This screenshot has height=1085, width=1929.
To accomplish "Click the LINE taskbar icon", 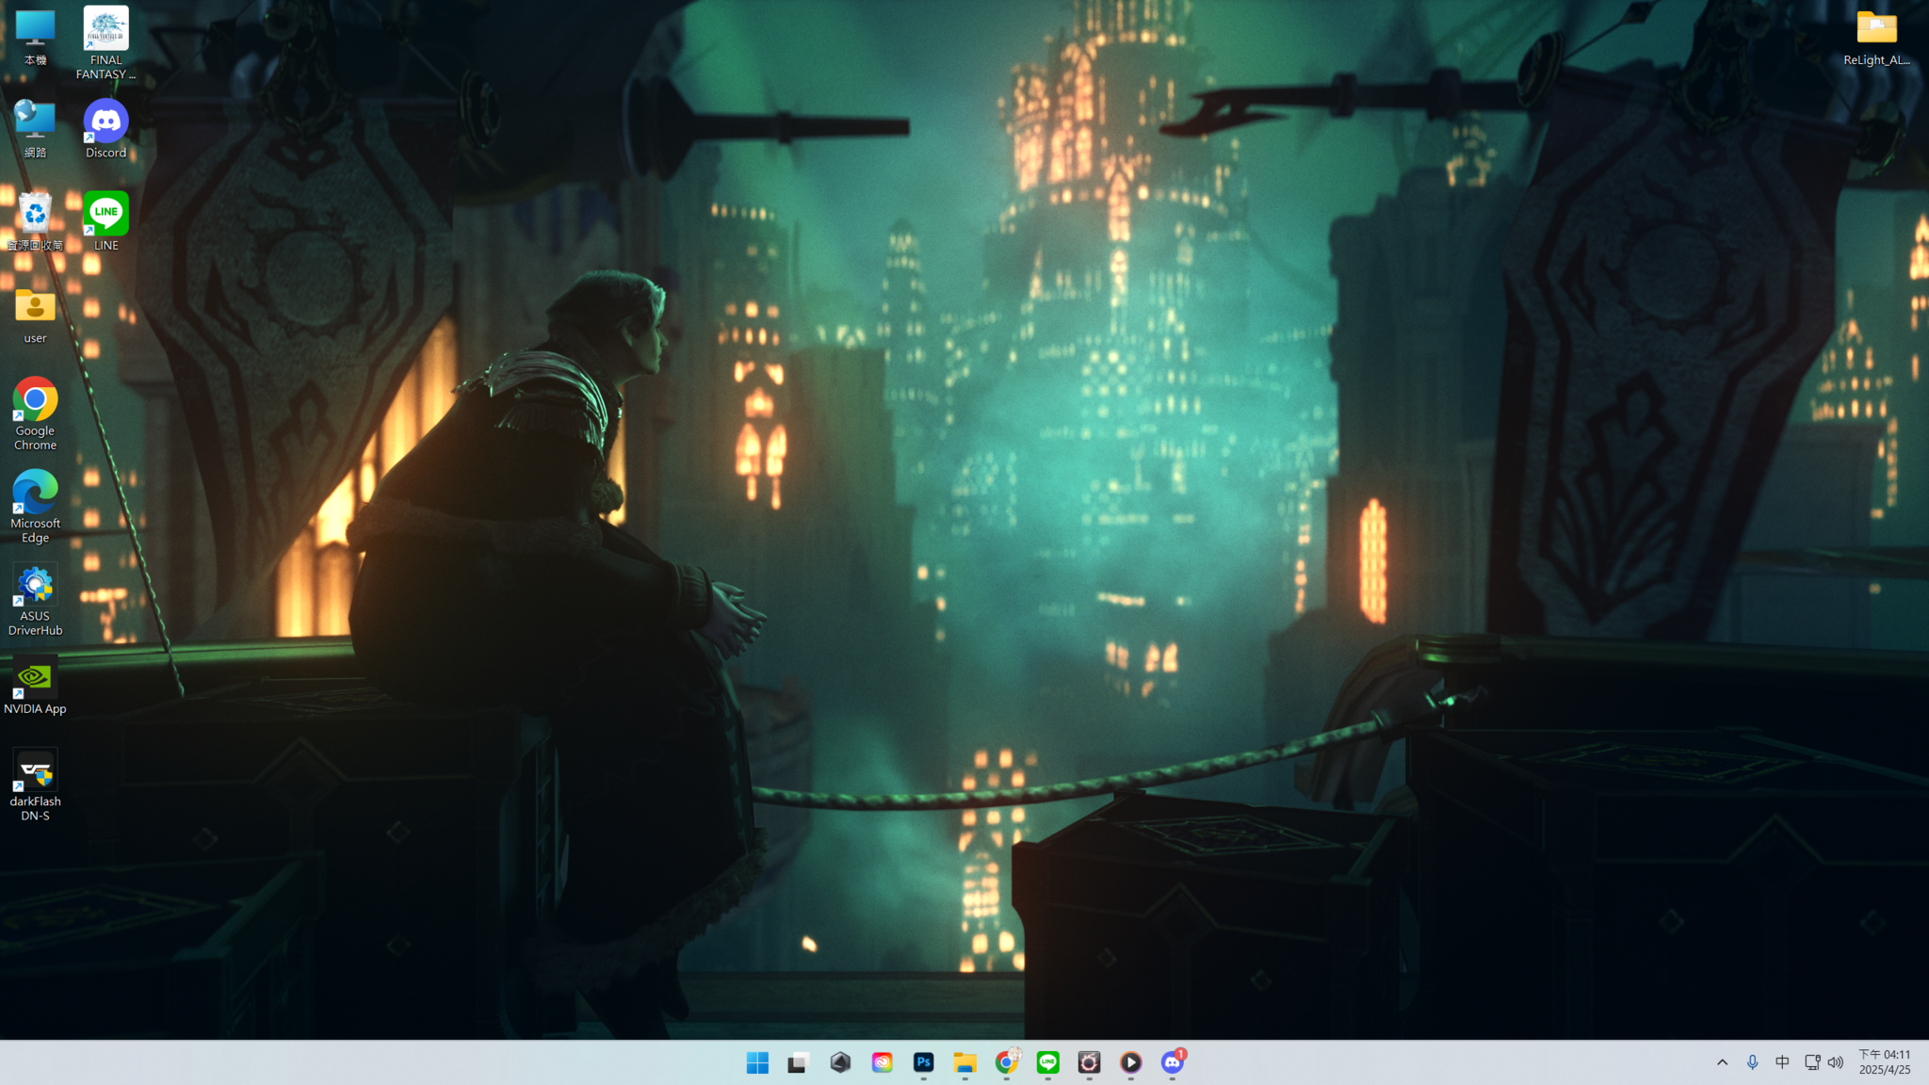I will pyautogui.click(x=1047, y=1062).
